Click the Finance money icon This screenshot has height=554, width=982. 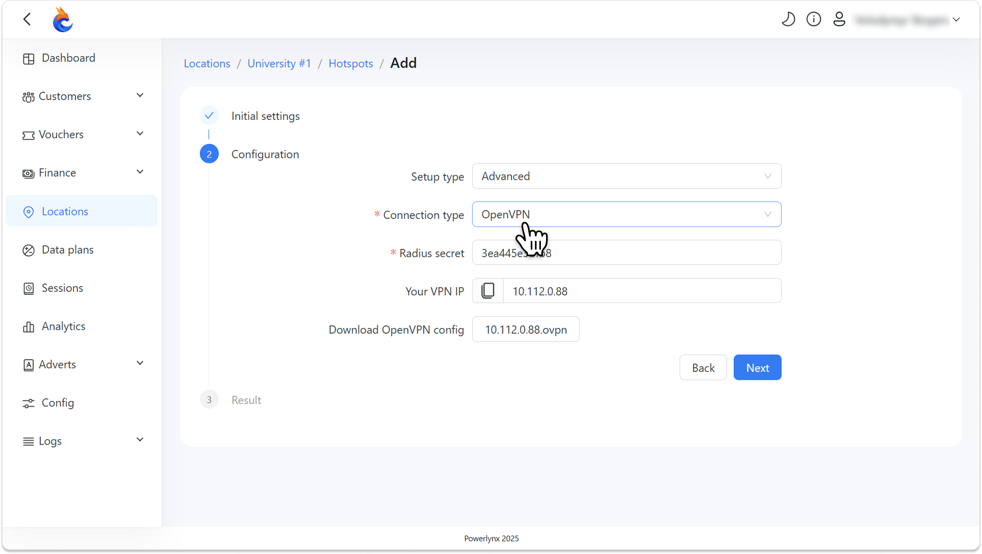(x=29, y=173)
